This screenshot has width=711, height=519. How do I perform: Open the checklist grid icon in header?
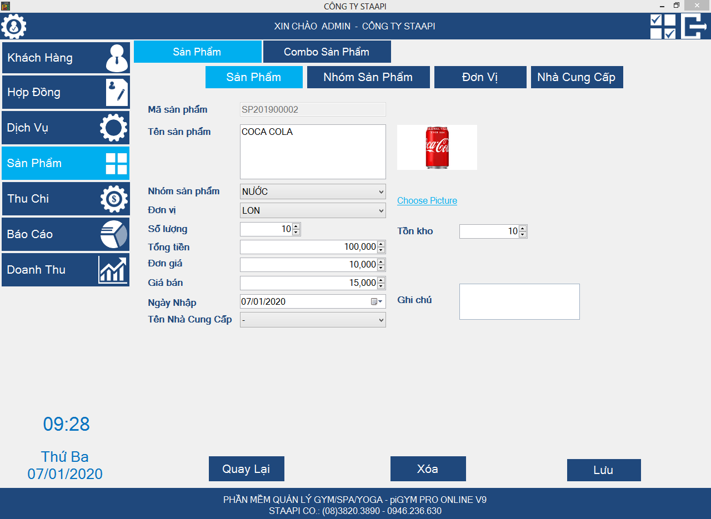tap(663, 26)
